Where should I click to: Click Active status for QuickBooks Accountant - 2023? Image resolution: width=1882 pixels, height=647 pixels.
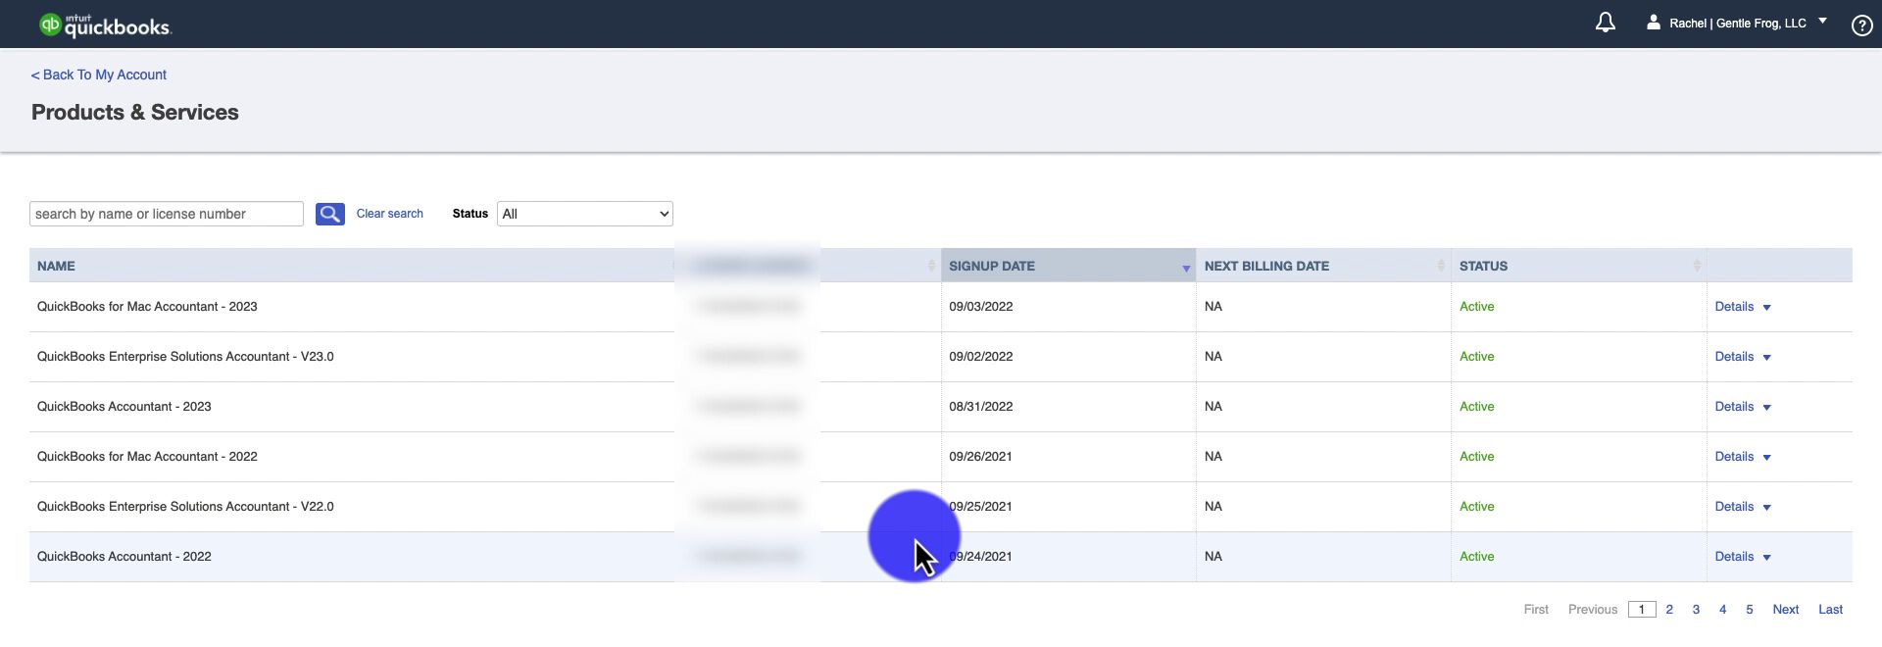click(x=1476, y=407)
